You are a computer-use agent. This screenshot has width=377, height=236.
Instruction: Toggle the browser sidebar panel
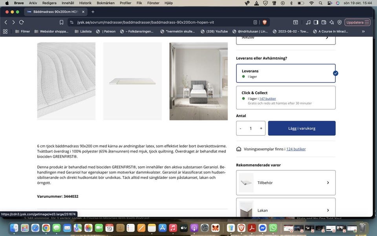click(316, 22)
